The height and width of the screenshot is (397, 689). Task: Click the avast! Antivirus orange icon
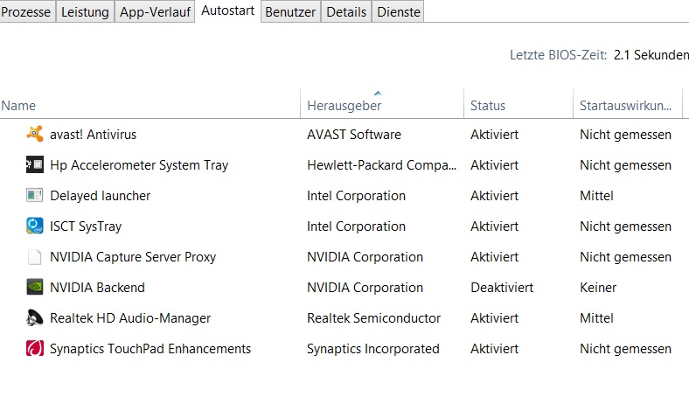tap(34, 135)
